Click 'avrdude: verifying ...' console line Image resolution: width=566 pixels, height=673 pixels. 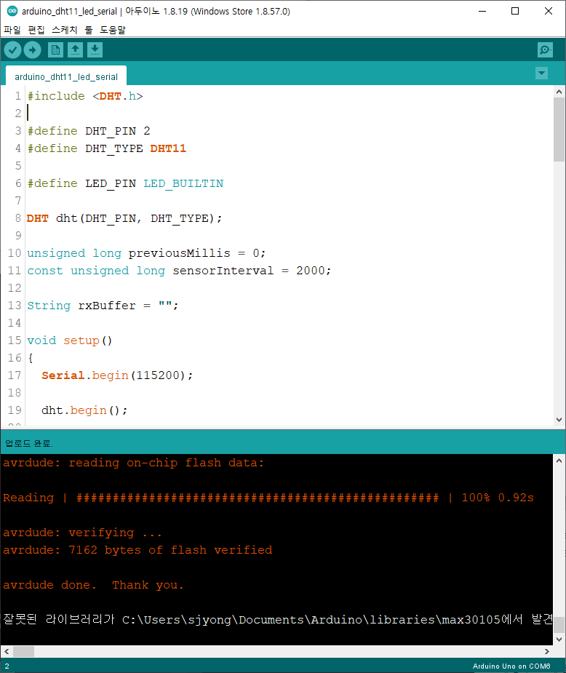tap(82, 533)
